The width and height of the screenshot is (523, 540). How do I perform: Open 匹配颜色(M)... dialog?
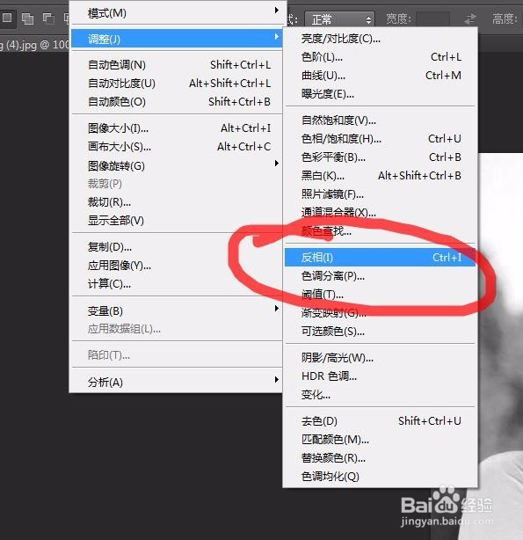coord(380,440)
